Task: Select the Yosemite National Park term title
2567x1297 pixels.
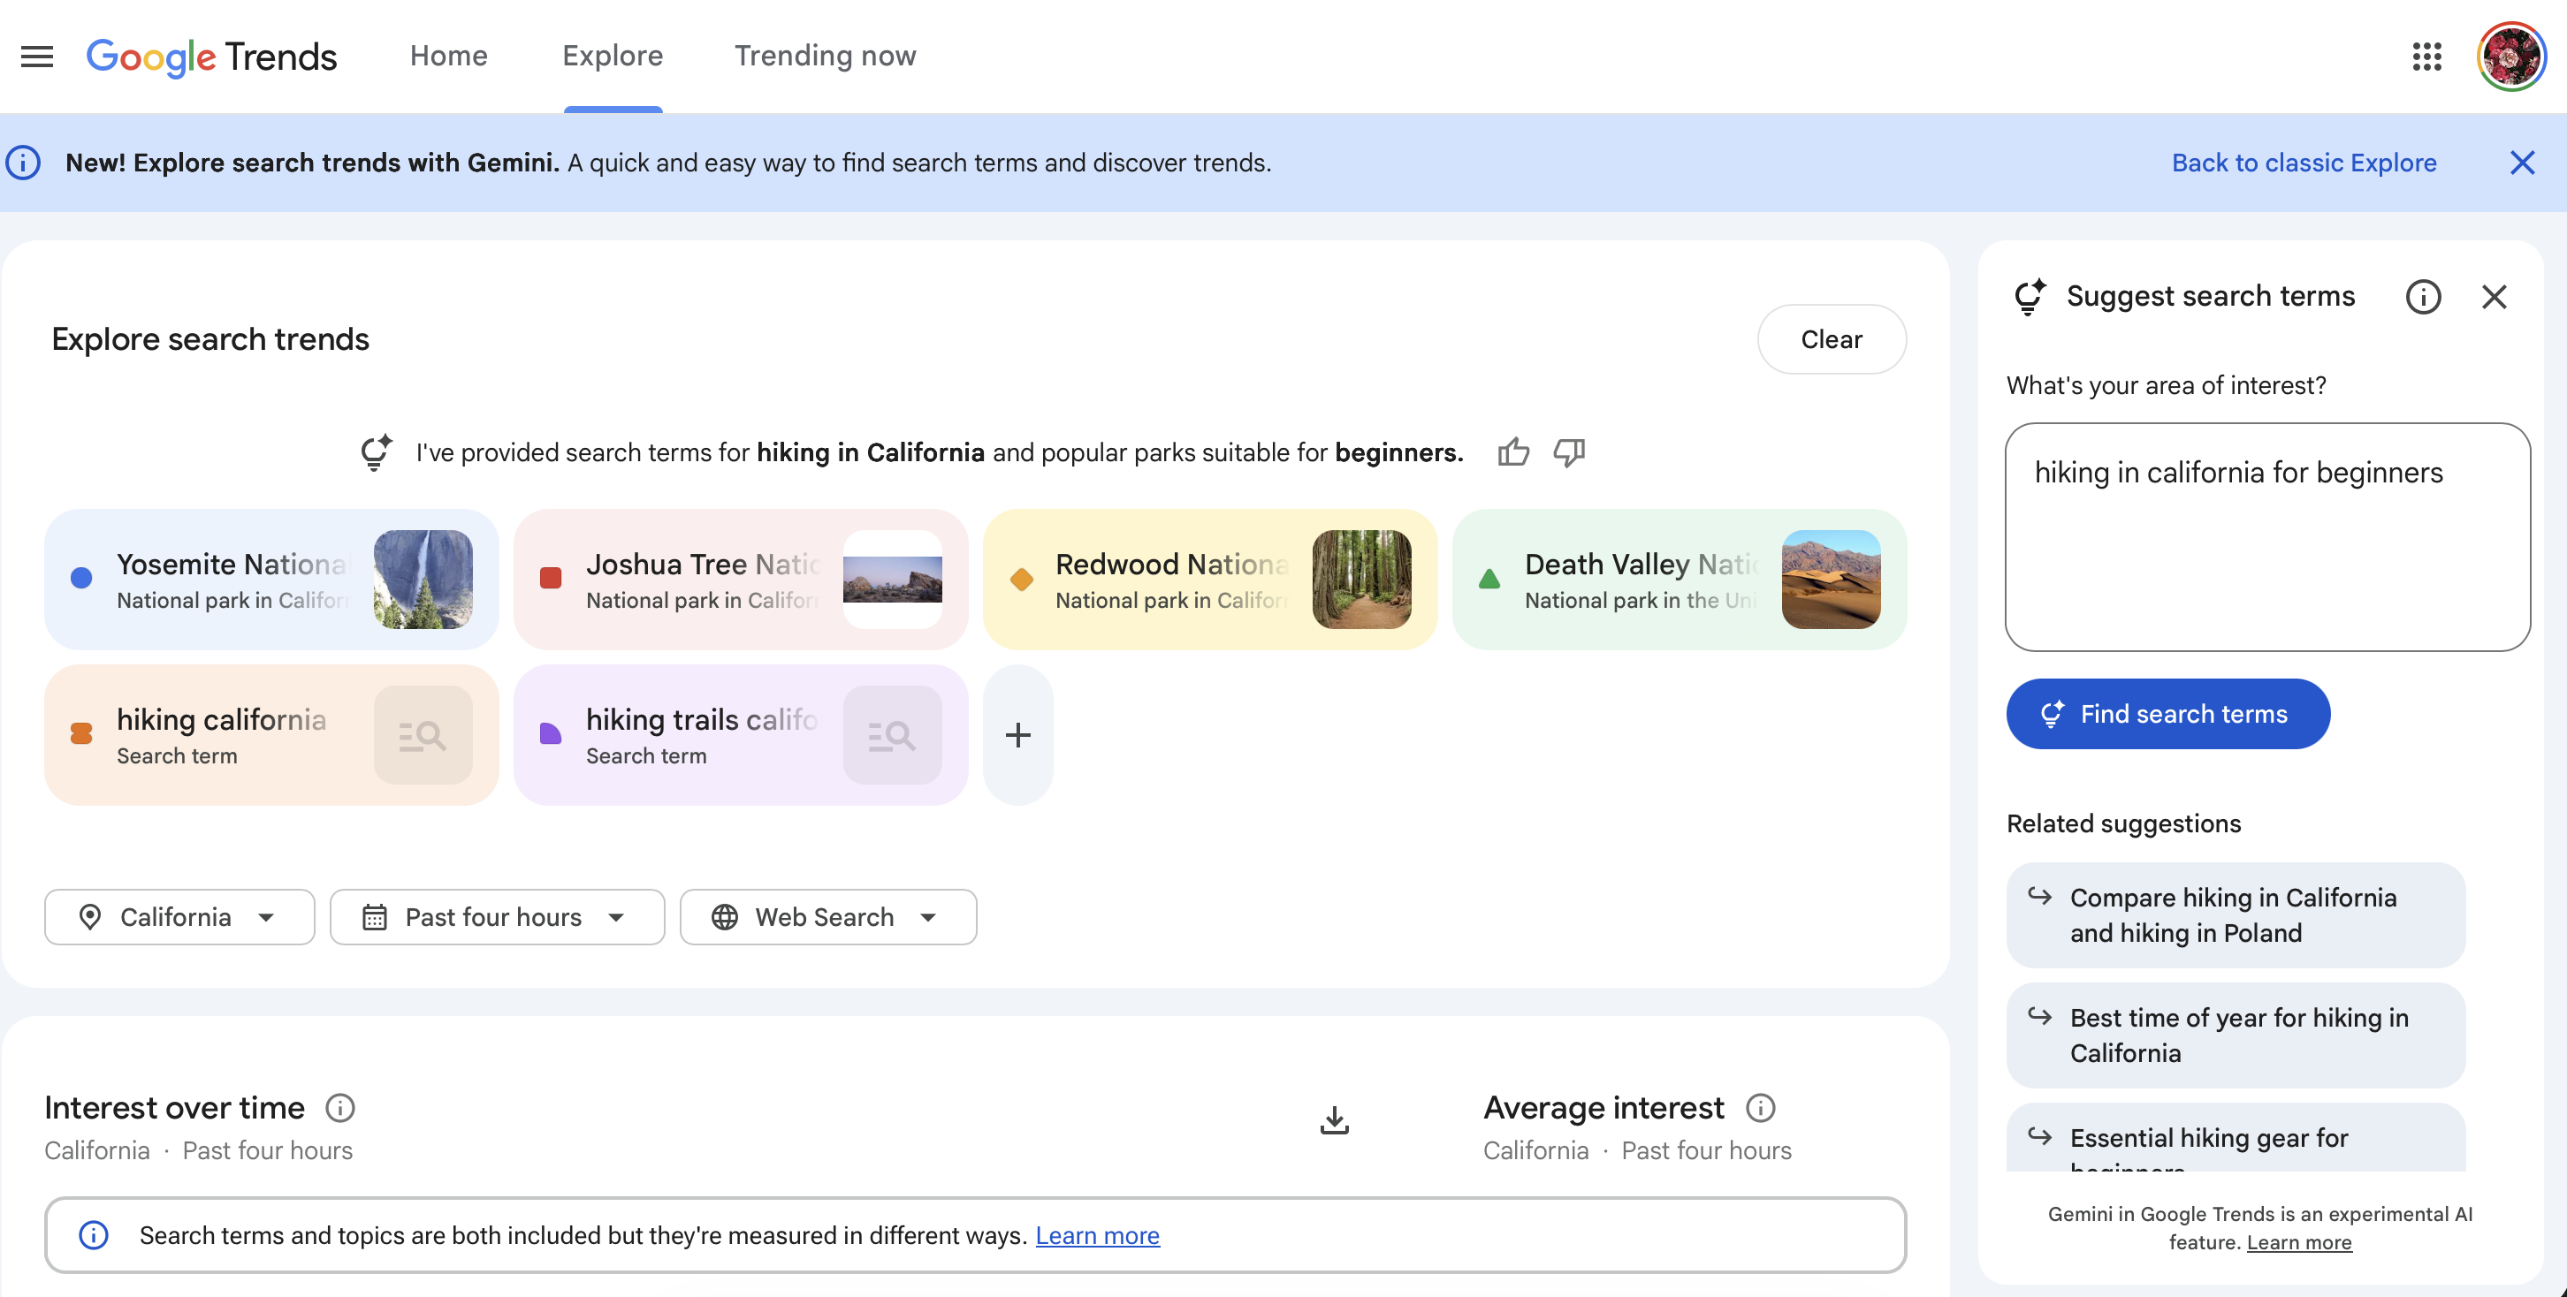Action: coord(233,564)
